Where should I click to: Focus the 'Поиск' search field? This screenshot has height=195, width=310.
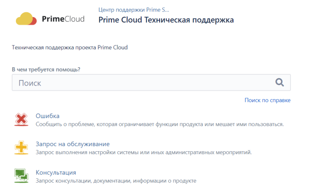(x=151, y=82)
